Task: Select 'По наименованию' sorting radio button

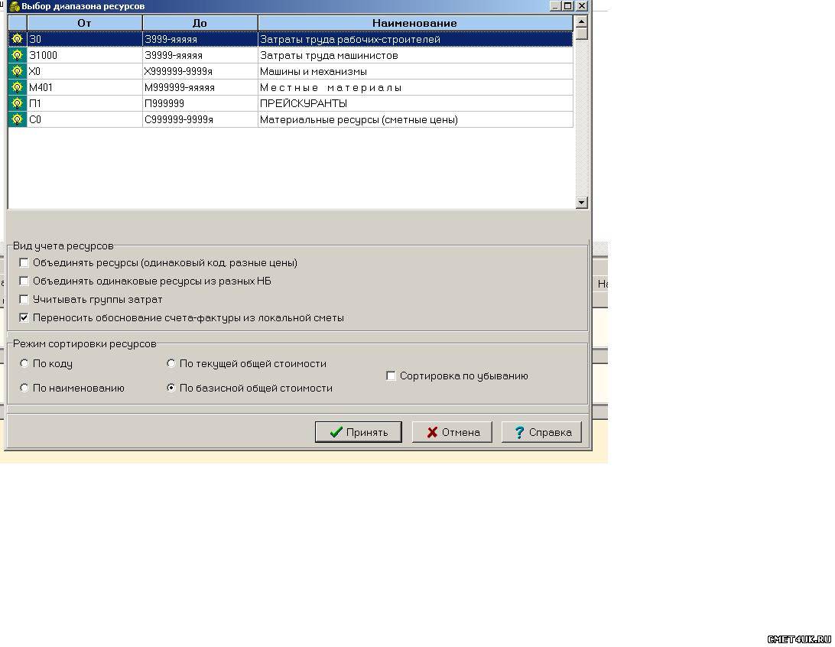Action: click(x=24, y=389)
